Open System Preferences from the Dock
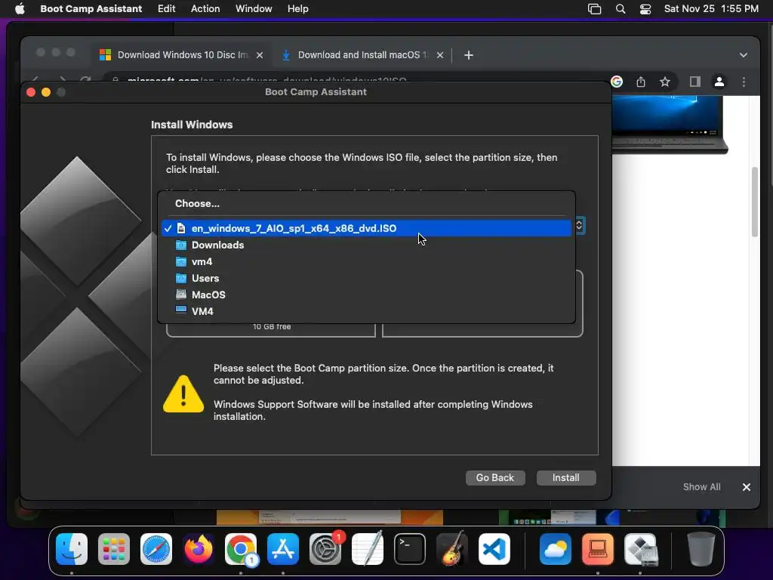 coord(325,549)
